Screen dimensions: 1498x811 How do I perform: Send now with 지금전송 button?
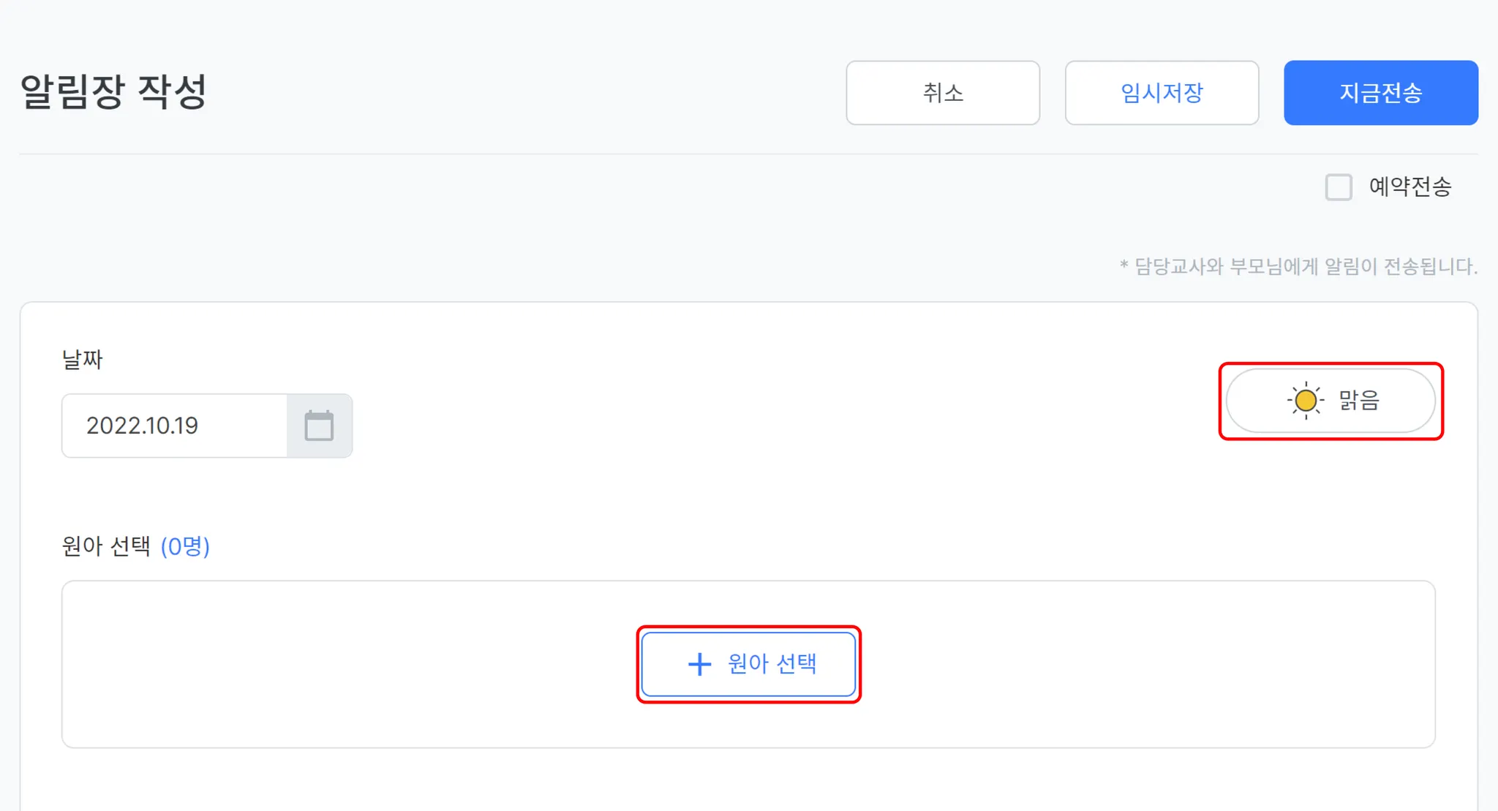pos(1380,93)
